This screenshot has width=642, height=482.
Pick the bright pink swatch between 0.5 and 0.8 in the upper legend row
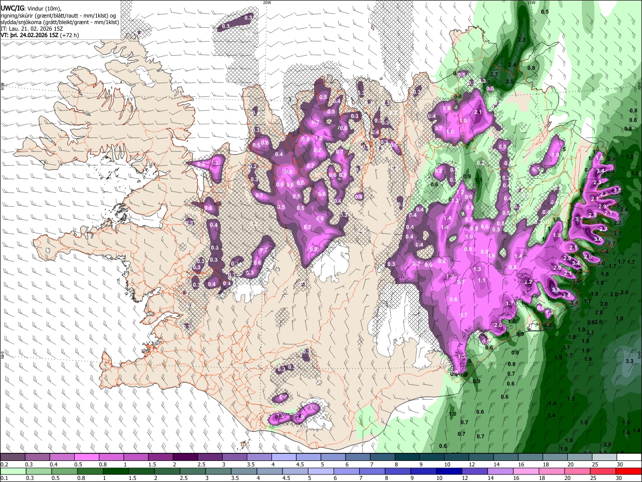pyautogui.click(x=86, y=457)
